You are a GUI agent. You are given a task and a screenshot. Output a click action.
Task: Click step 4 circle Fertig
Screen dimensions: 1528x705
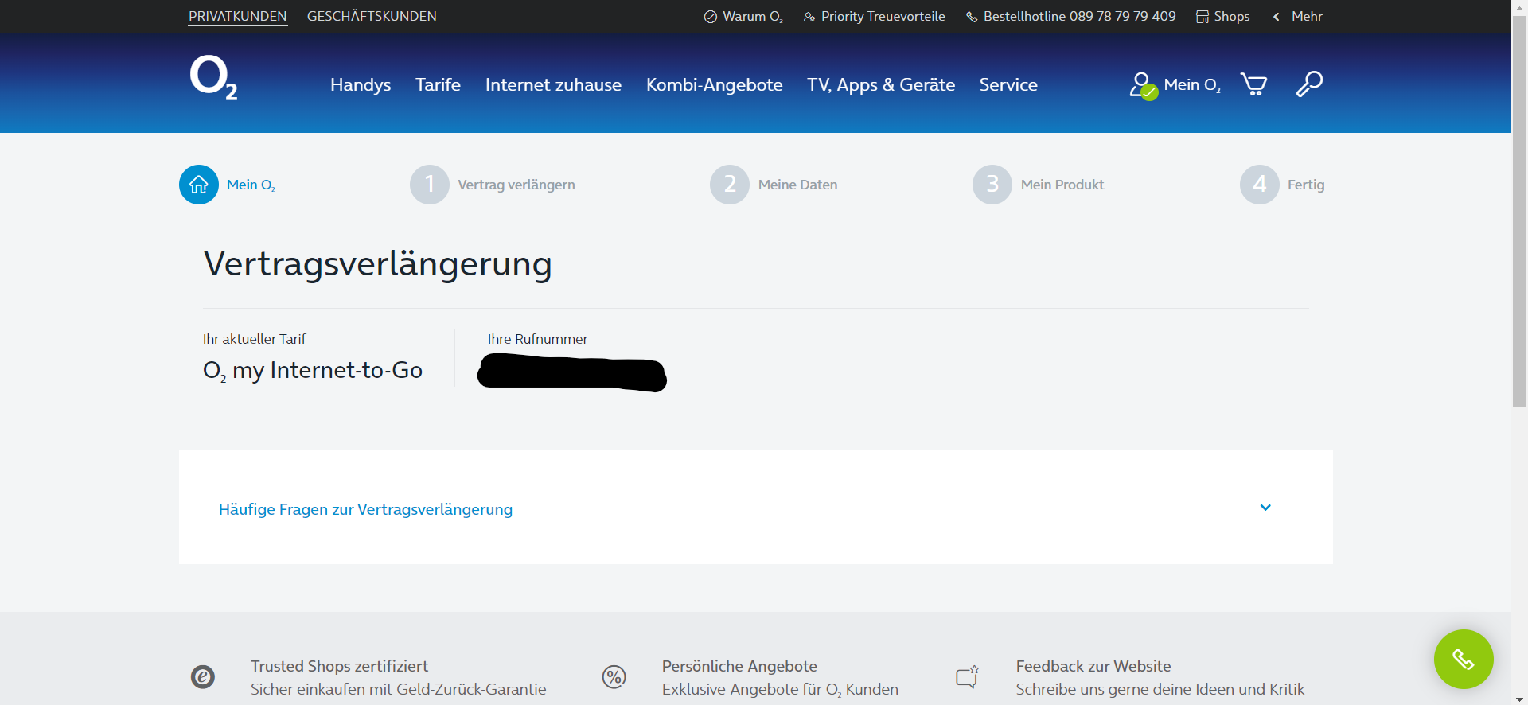pos(1260,185)
